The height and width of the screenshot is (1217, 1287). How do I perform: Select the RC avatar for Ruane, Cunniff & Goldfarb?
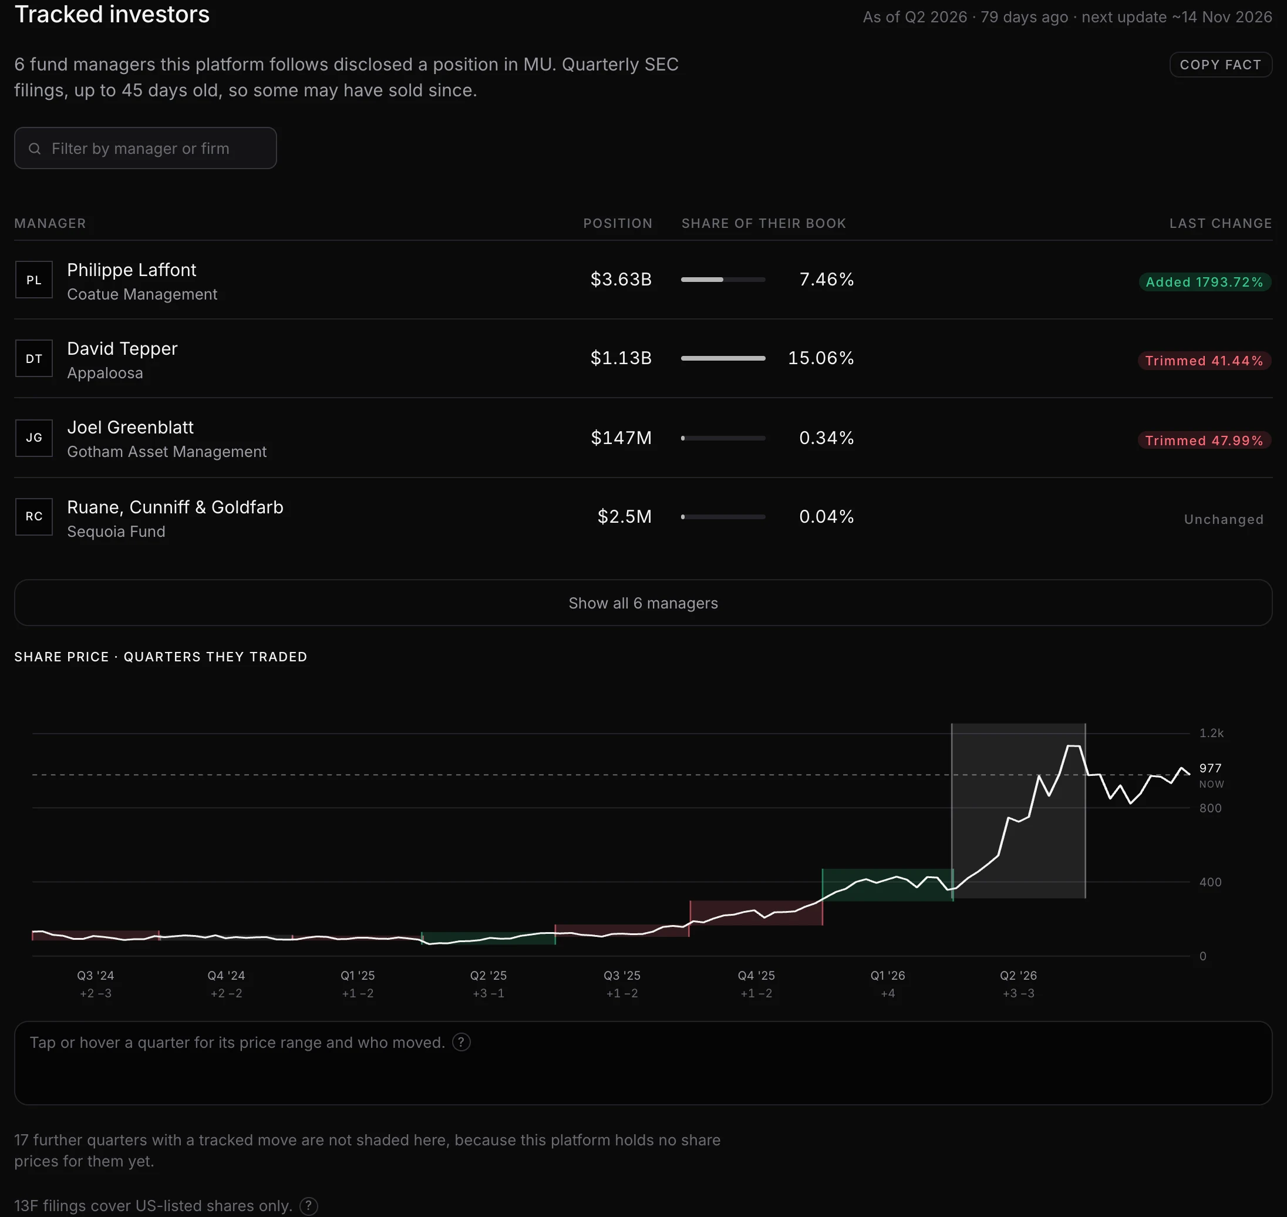[33, 516]
